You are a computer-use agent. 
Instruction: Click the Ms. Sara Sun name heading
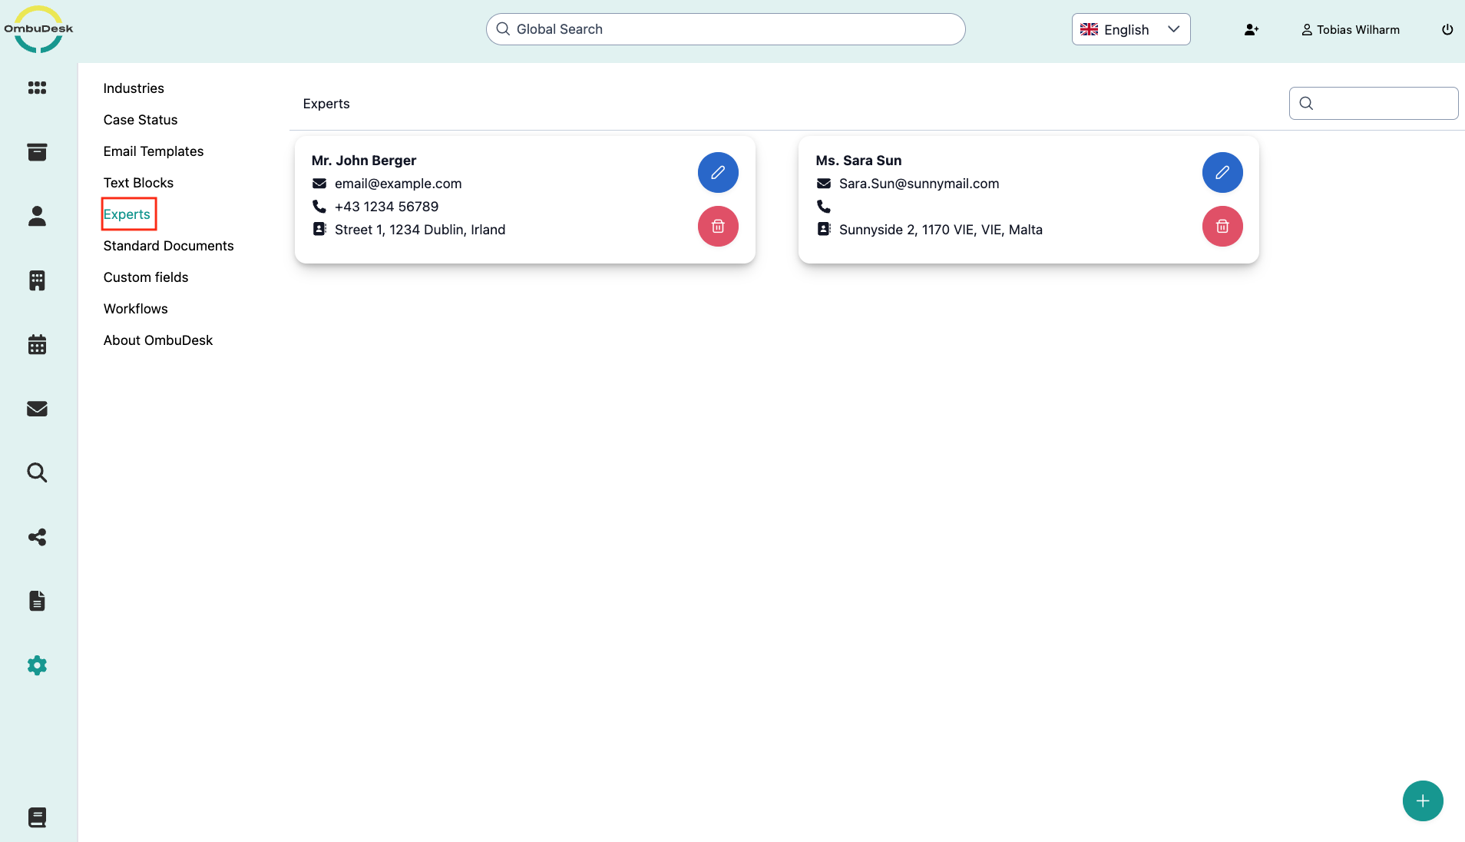858,161
